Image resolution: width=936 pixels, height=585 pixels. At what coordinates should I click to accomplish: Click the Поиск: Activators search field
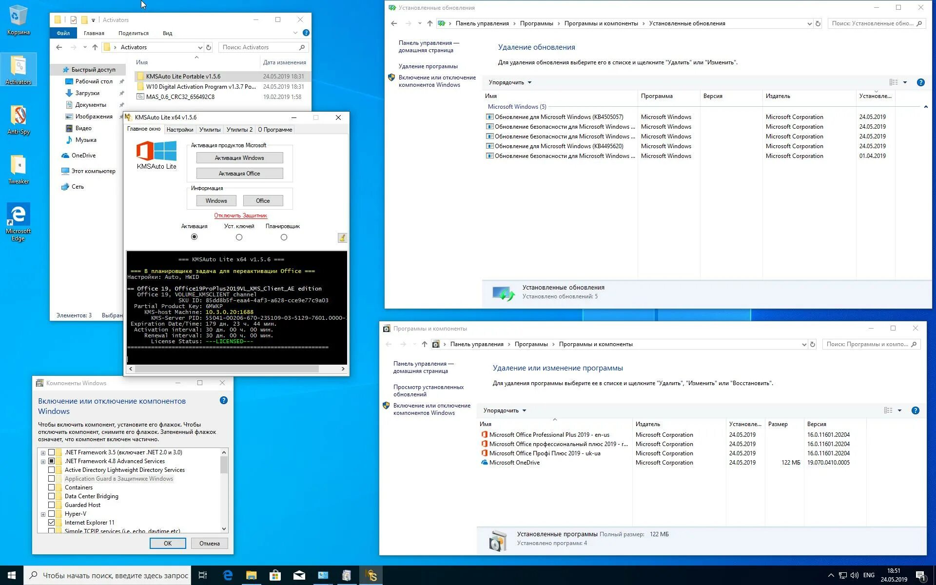point(263,47)
